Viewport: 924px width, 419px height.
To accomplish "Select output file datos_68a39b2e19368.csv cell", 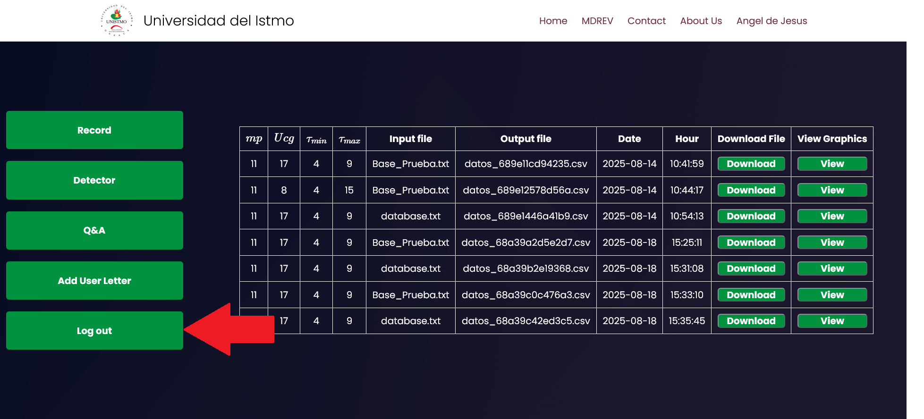I will pos(526,268).
